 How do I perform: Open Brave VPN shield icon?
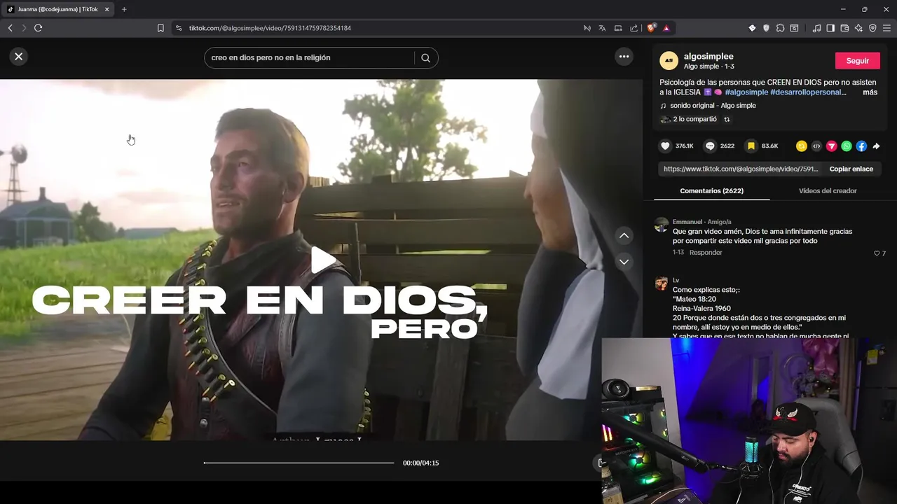872,28
